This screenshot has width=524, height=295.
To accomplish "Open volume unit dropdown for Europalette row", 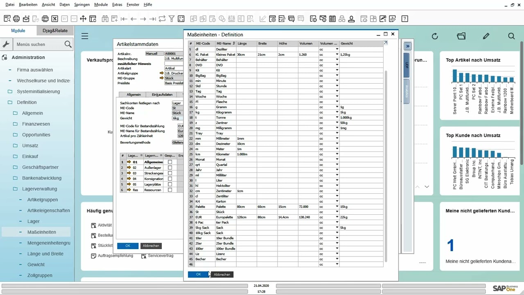I will pos(337,217).
